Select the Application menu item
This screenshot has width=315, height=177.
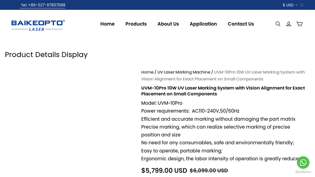[x=203, y=24]
